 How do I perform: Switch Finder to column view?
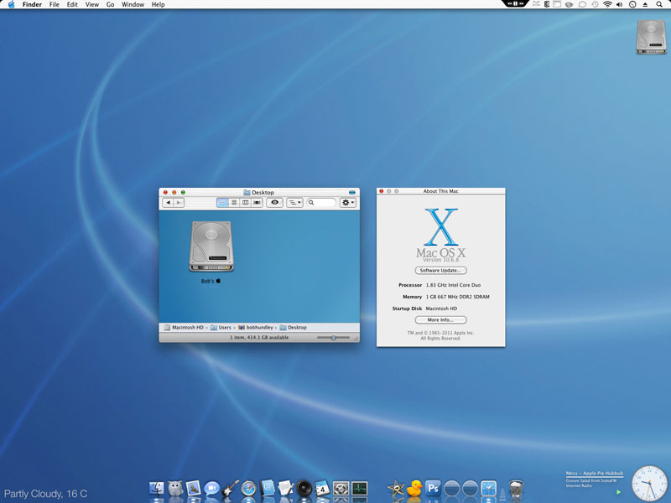tap(245, 203)
